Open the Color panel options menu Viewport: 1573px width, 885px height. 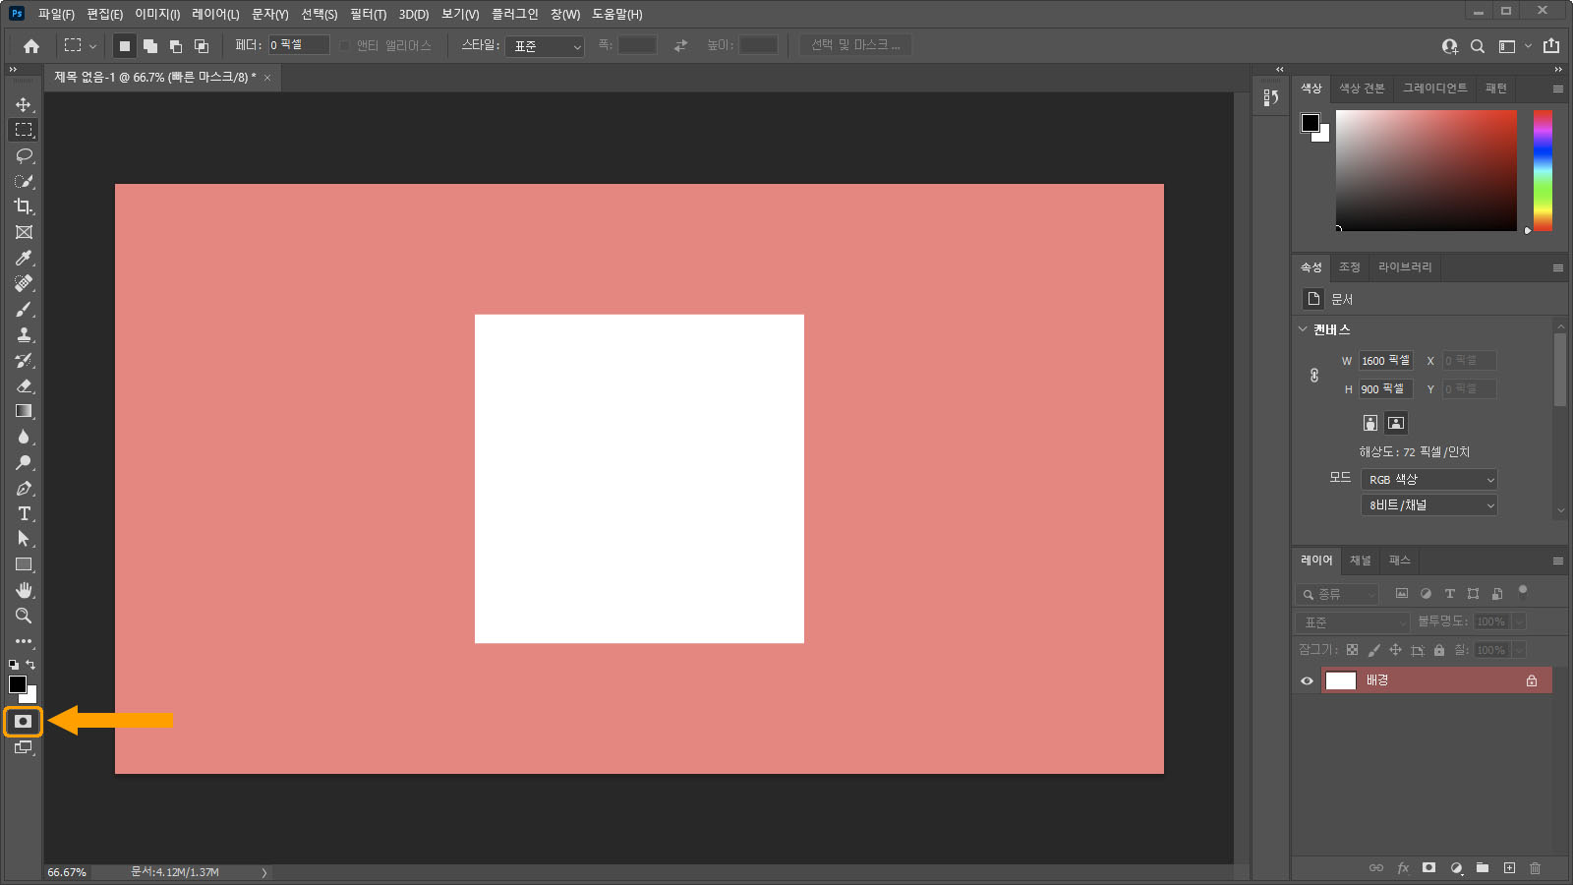(1558, 88)
